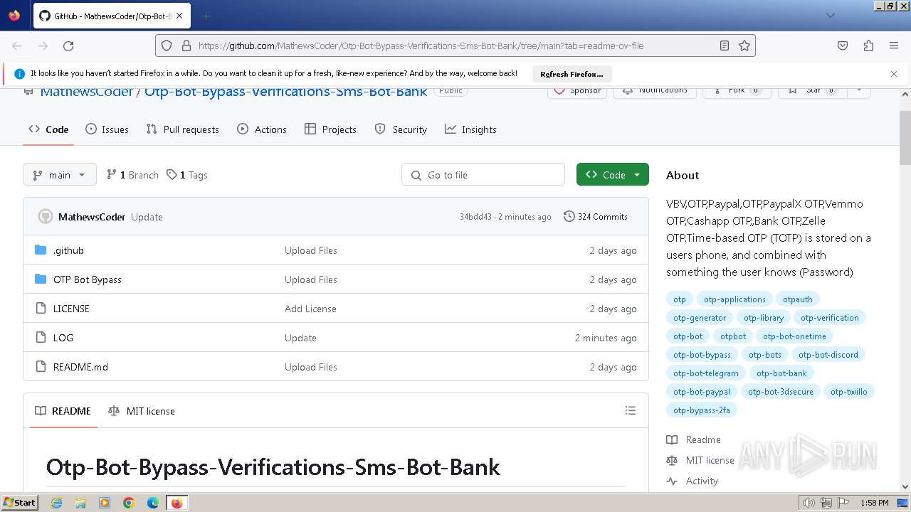The height and width of the screenshot is (512, 911).
Task: Open the Firefox extensions puzzle icon
Action: [x=868, y=46]
